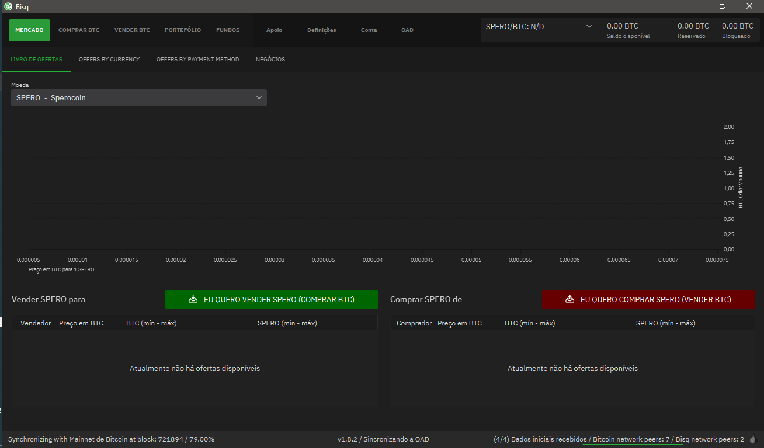
Task: Click Bloqueado 0.00 BTC balance
Action: [738, 30]
